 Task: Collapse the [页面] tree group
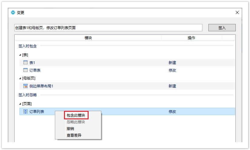tap(20, 104)
